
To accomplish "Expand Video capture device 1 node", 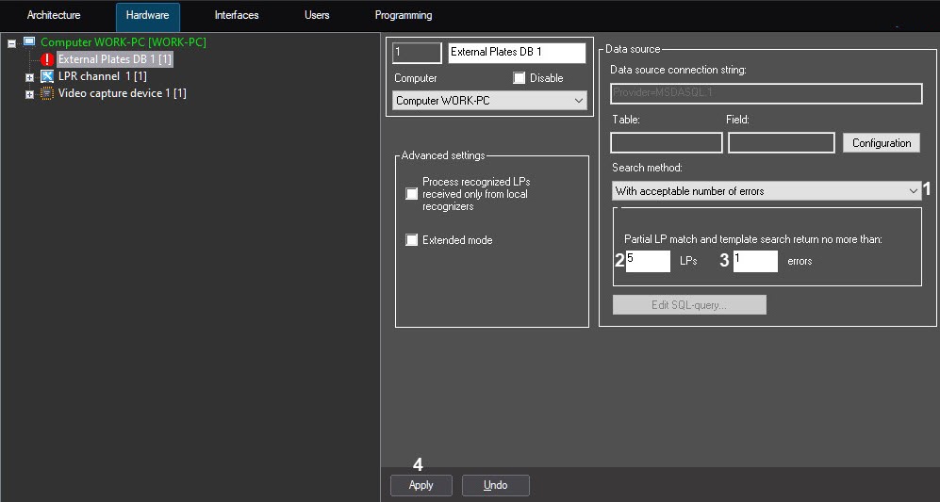I will 30,94.
